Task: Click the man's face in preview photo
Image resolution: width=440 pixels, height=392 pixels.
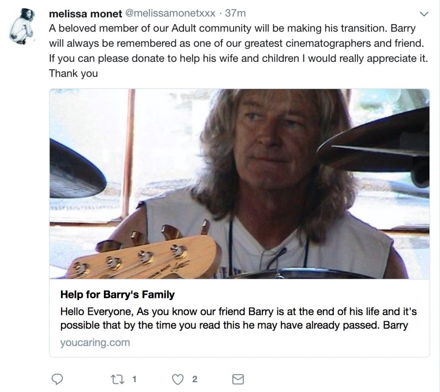Action: click(x=268, y=141)
